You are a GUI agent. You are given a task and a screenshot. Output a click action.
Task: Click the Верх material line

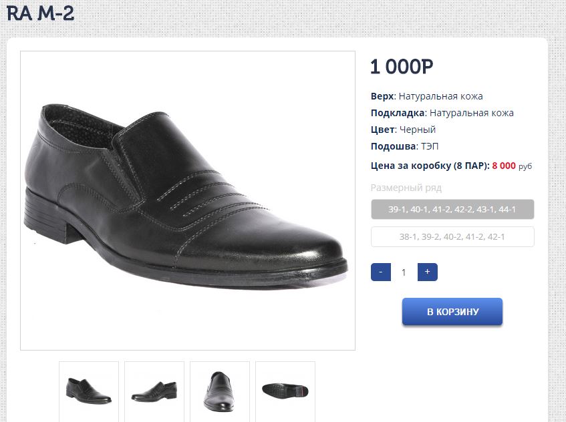(426, 96)
